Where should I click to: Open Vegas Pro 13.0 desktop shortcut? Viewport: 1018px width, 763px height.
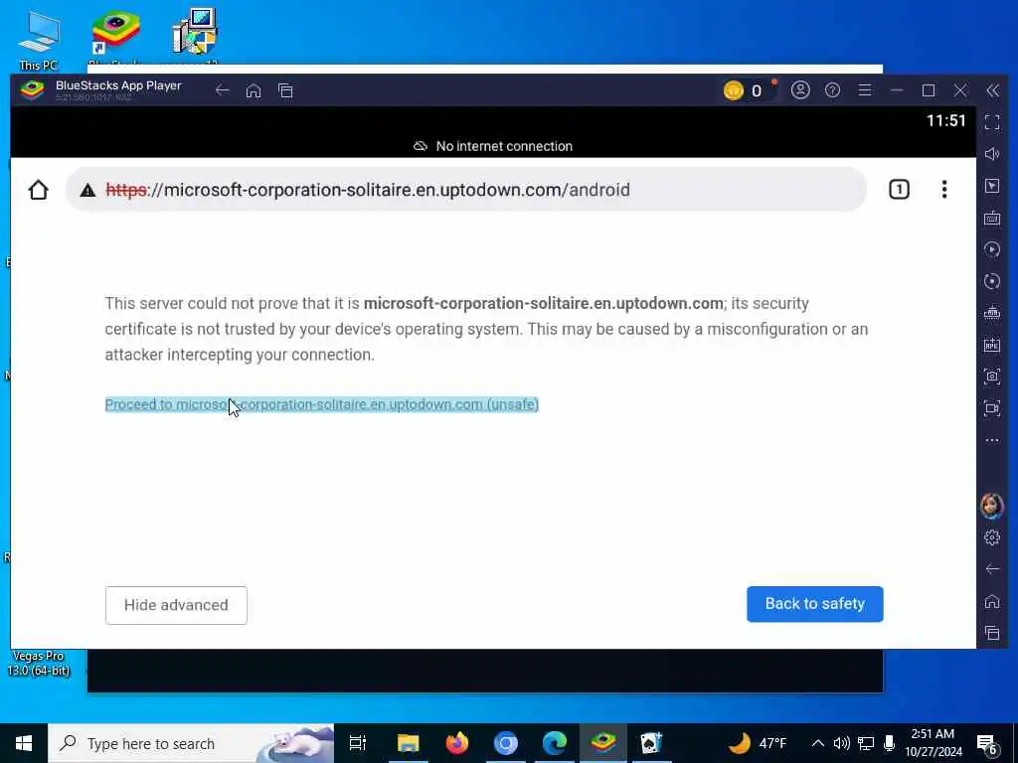(39, 663)
